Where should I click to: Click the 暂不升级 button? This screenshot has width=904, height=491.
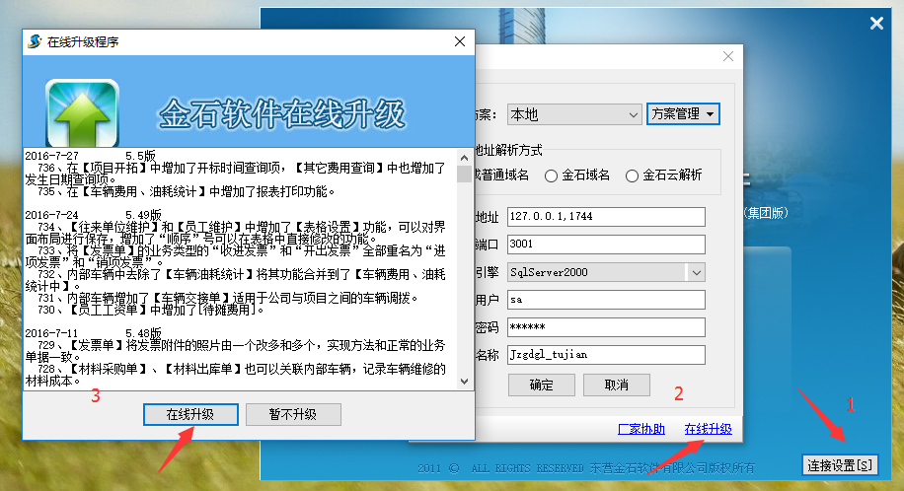pyautogui.click(x=293, y=414)
